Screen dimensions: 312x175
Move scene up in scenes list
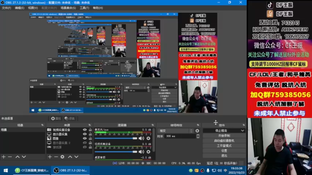[x=18, y=157]
